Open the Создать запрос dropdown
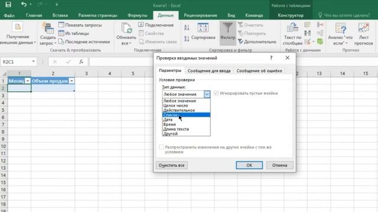Screen dimensions: 378x212 48,34
